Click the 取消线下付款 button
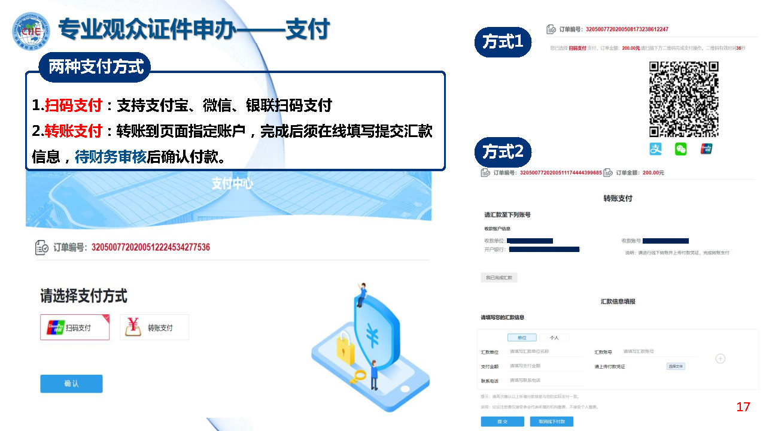The height and width of the screenshot is (431, 766). (552, 421)
